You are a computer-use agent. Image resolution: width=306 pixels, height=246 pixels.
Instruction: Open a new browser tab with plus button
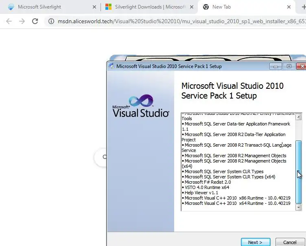coord(304,7)
